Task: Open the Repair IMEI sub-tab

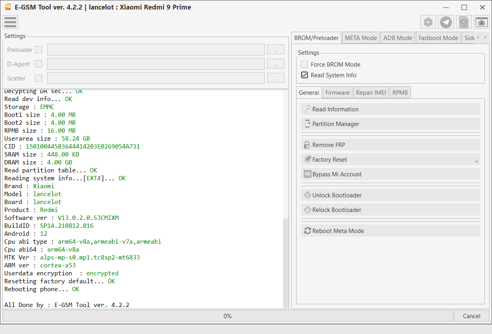Action: pyautogui.click(x=371, y=93)
